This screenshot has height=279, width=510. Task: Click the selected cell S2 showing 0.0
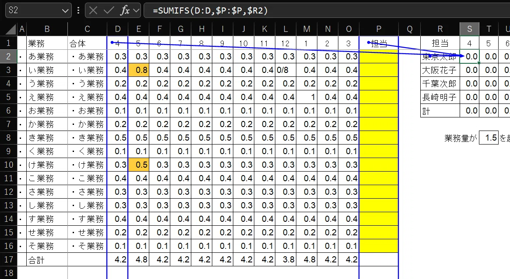(469, 56)
